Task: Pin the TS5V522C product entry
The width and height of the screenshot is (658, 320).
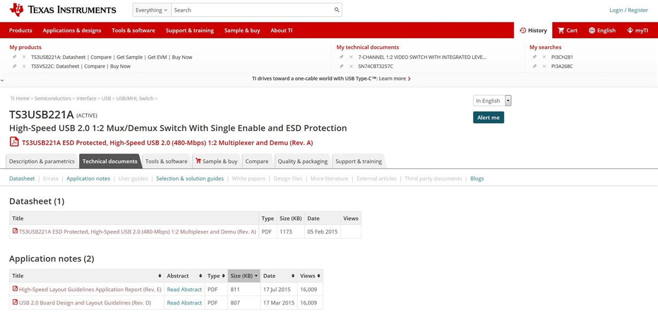Action: (14, 66)
